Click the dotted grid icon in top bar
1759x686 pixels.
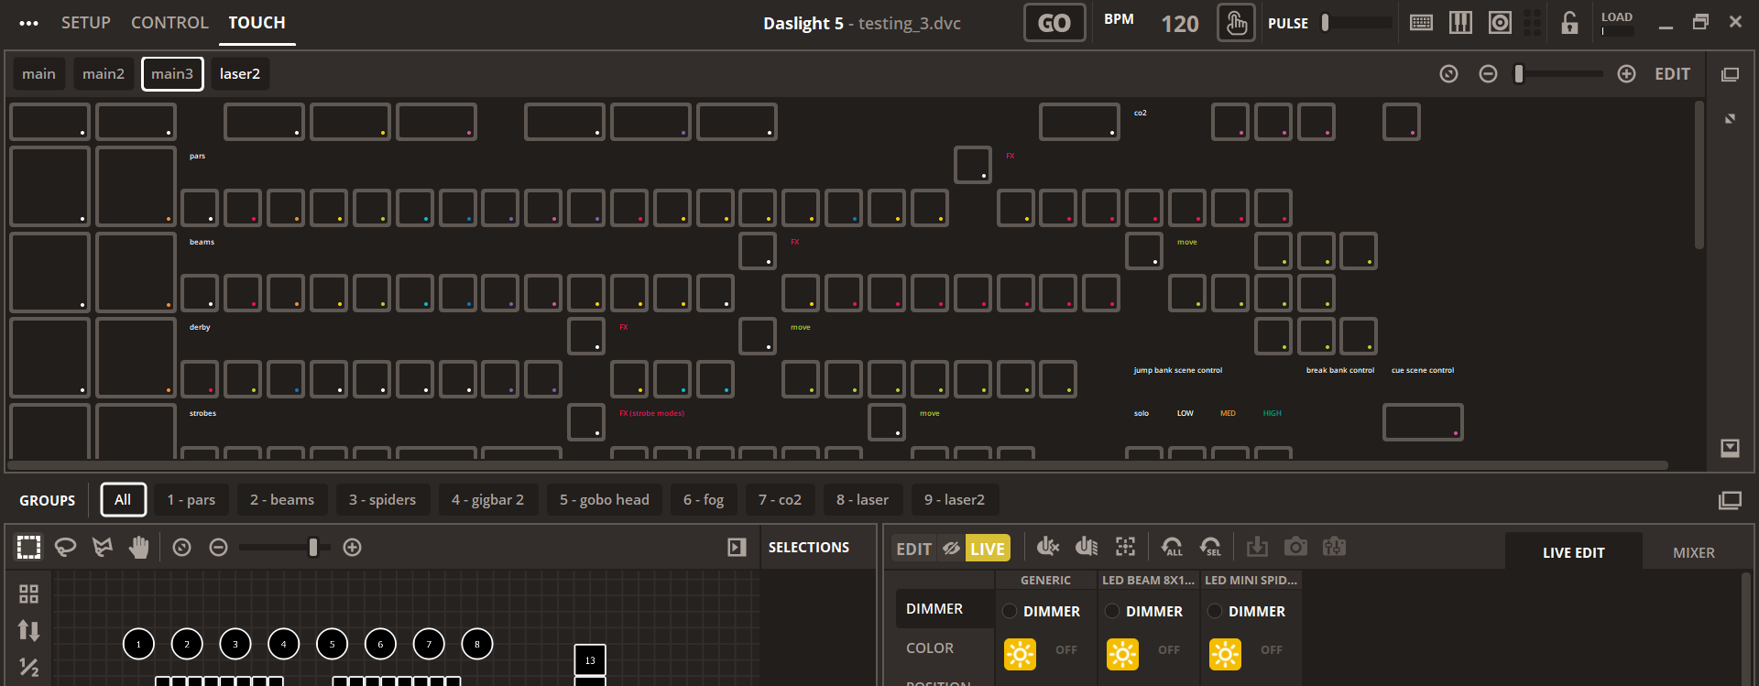[x=1532, y=23]
